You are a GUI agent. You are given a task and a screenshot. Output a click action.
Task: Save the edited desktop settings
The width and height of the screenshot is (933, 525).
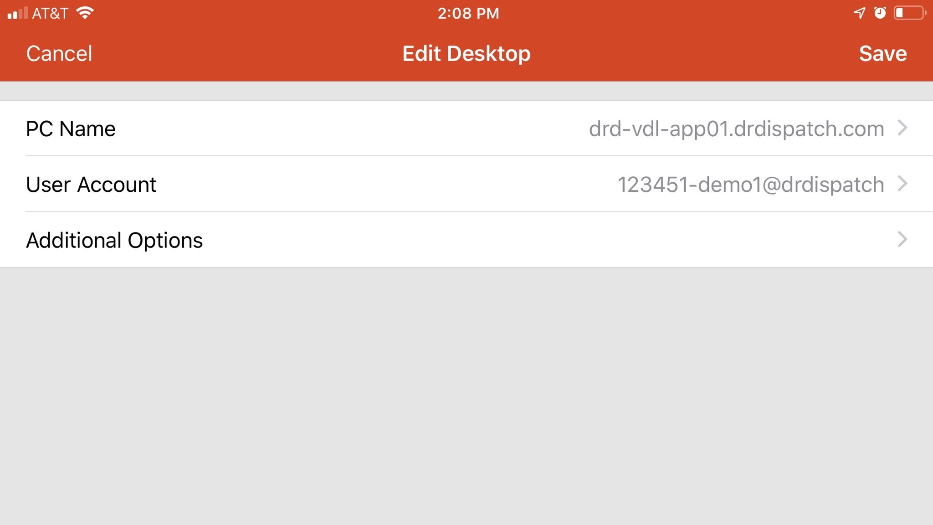[x=882, y=54]
